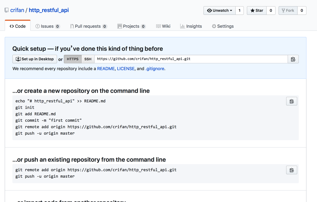Star the http_restful_api repository
Screen dimensions: 317x202
pyautogui.click(x=257, y=10)
